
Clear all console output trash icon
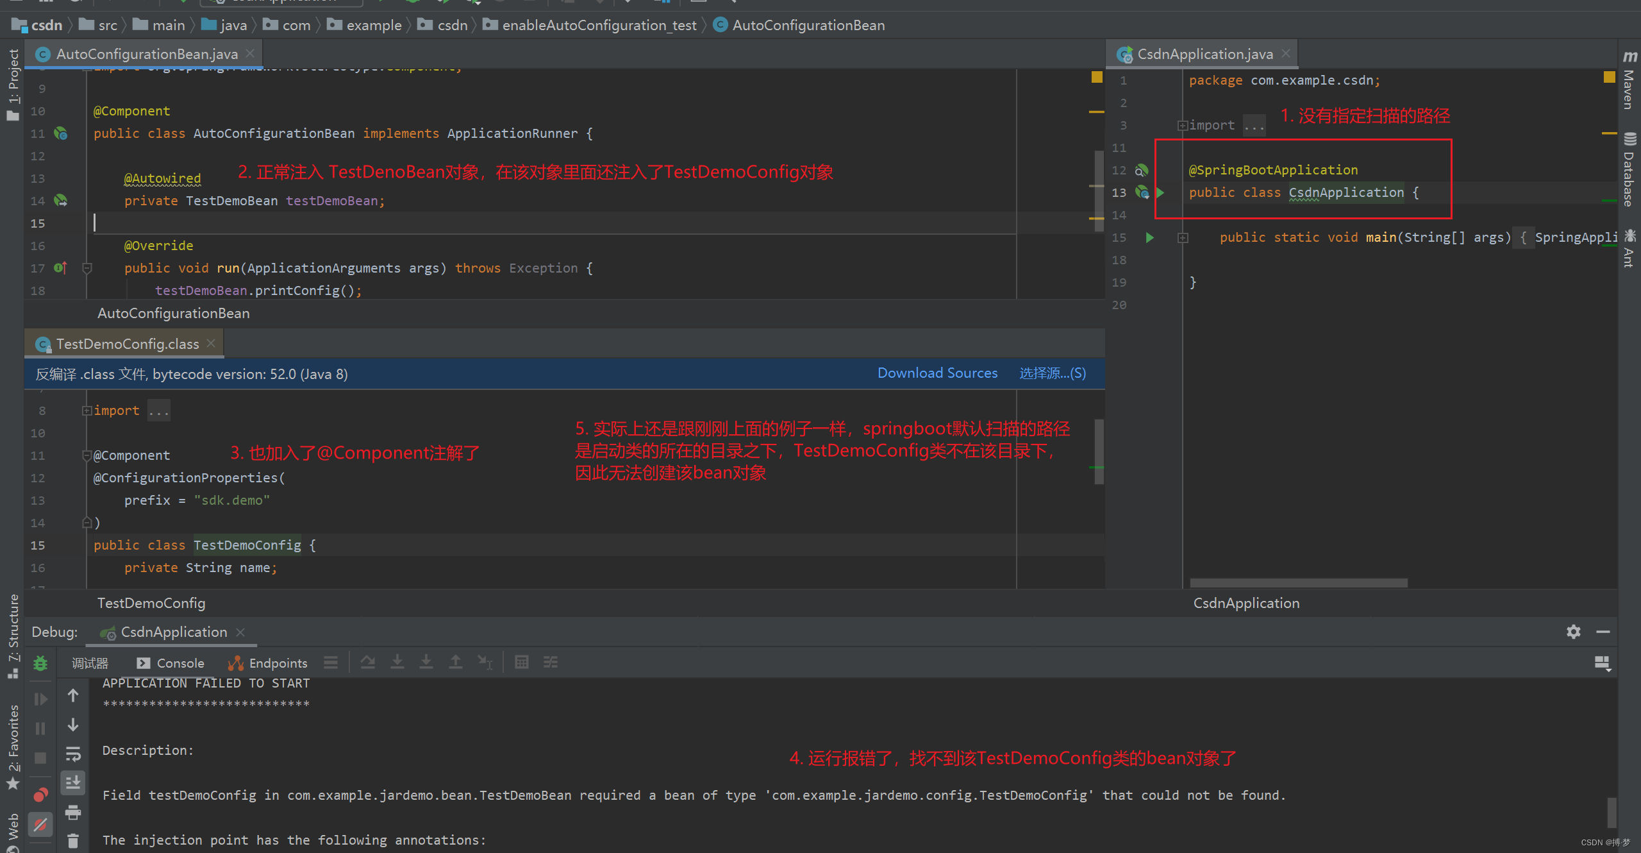pyautogui.click(x=73, y=840)
